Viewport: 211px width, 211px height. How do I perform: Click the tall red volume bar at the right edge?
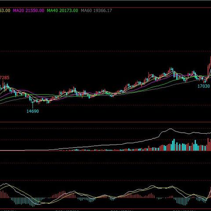pos(208,144)
